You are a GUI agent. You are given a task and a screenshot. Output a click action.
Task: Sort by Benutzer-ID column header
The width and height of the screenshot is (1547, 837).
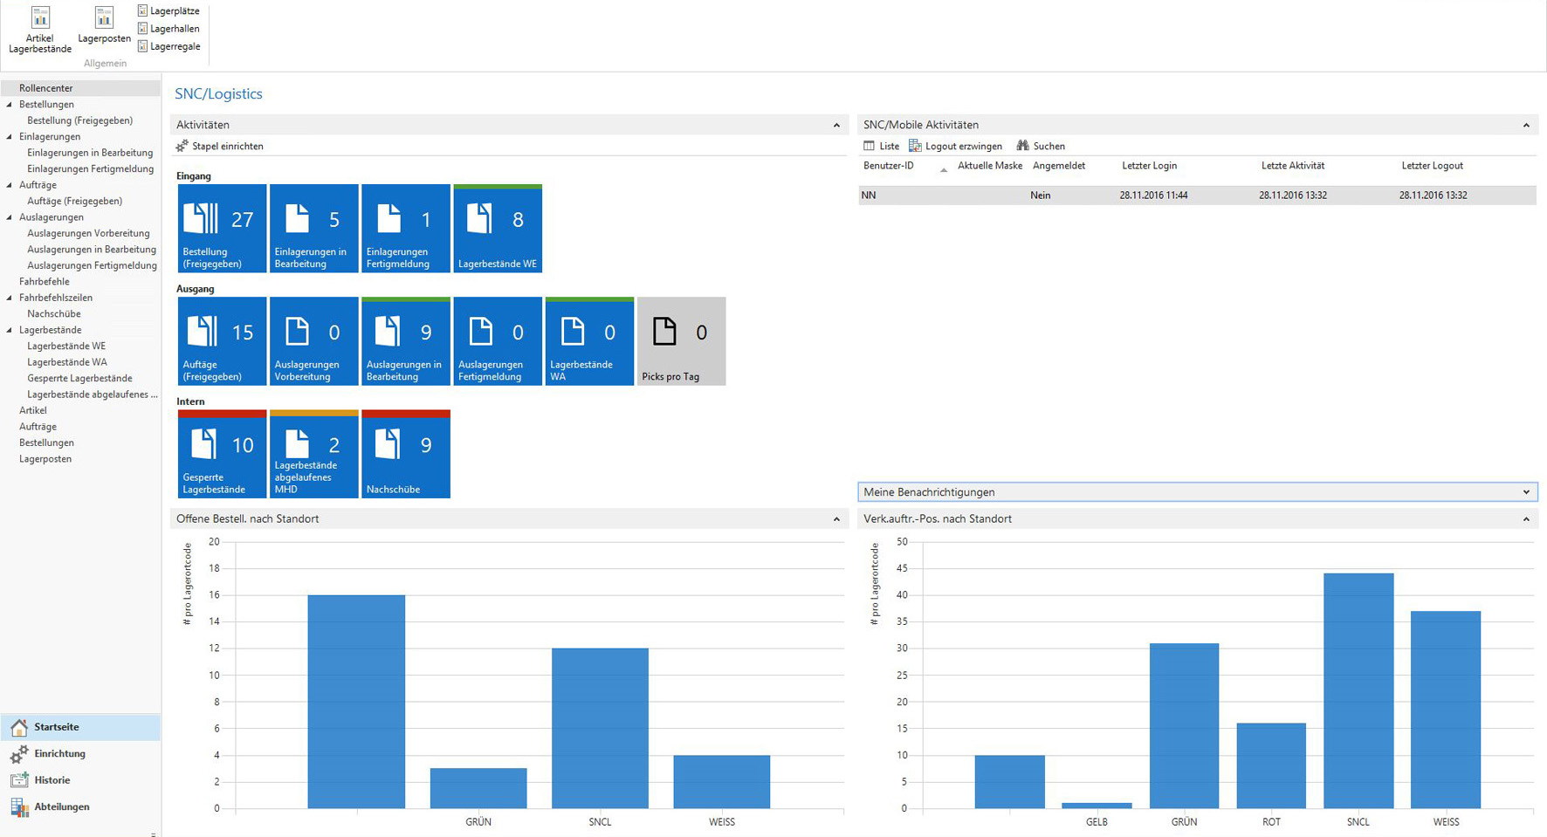[889, 166]
